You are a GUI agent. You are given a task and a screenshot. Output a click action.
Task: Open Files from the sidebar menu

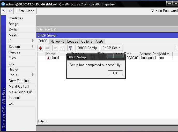pos(21,58)
